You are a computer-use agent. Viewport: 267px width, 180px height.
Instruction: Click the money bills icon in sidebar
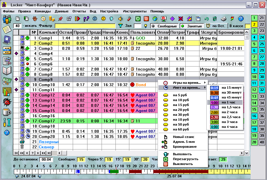tap(6, 81)
